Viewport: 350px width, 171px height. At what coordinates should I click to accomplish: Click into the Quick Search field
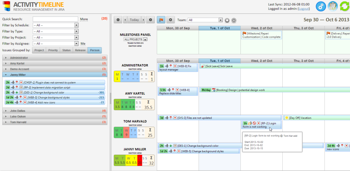point(55,19)
